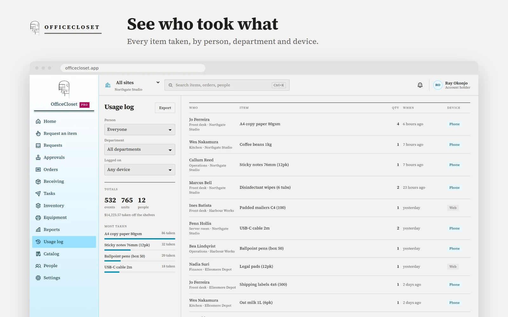Click the 765 units total
Screen dimensions: 508x317
coord(127,203)
